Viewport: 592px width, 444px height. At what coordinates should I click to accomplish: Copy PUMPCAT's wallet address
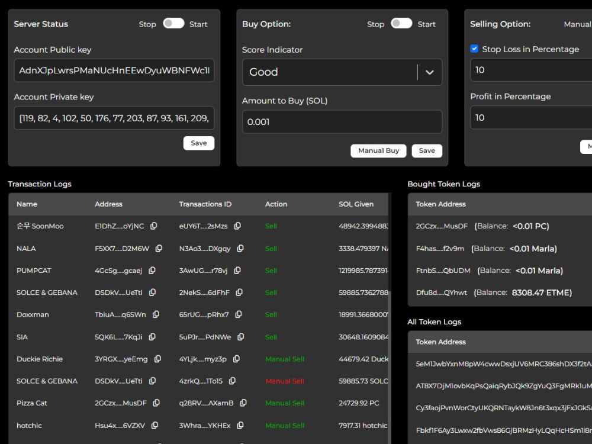click(152, 271)
